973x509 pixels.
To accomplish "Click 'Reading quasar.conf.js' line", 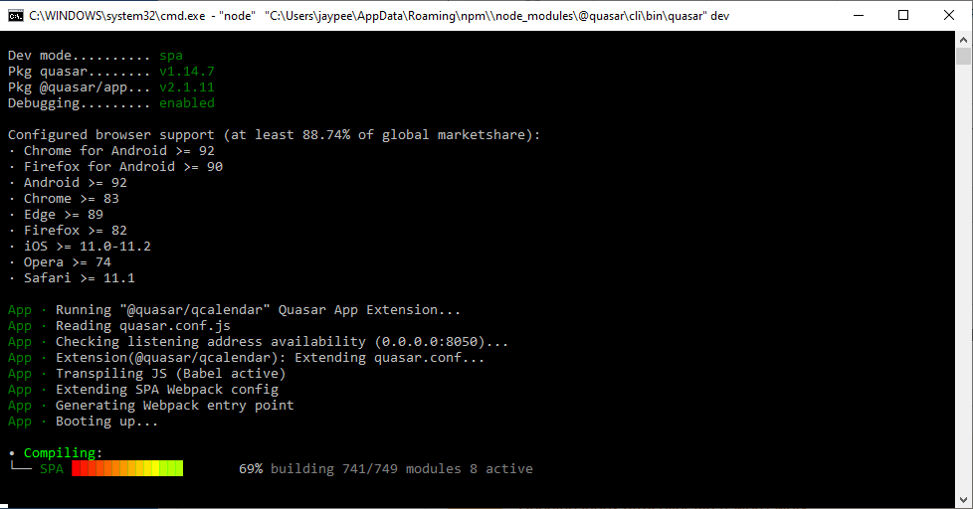I will [x=119, y=325].
